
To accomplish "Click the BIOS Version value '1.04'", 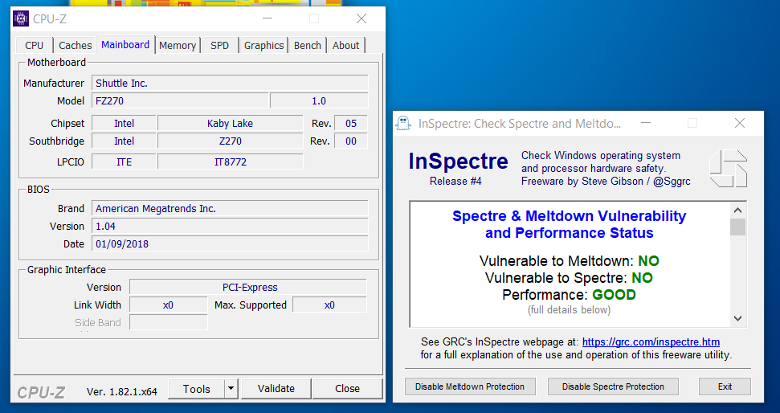I will 230,227.
